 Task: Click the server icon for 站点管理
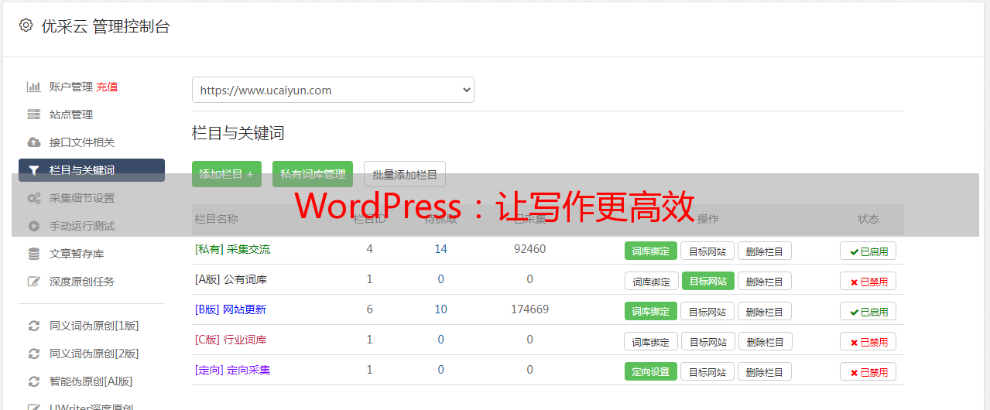tap(33, 114)
